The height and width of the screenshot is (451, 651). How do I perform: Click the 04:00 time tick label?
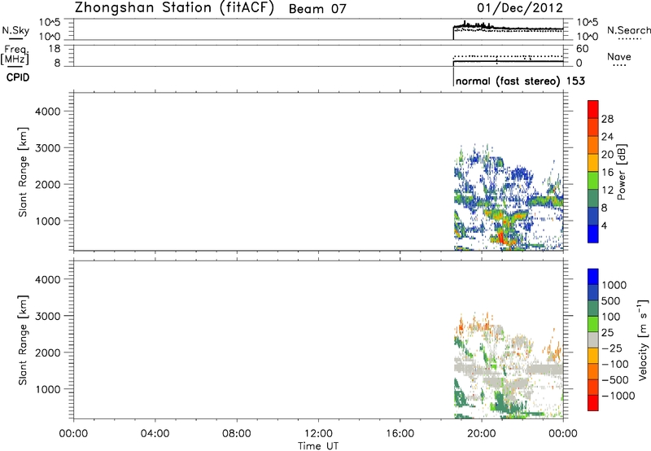155,434
